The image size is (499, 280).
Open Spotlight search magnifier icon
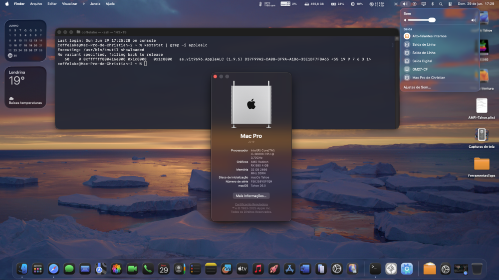pos(441,4)
